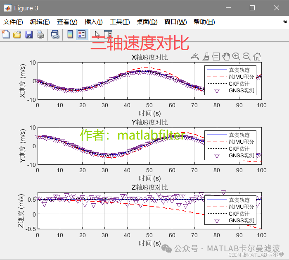Click the dock figure arrow icon
This screenshot has height=260, width=289.
(285, 22)
